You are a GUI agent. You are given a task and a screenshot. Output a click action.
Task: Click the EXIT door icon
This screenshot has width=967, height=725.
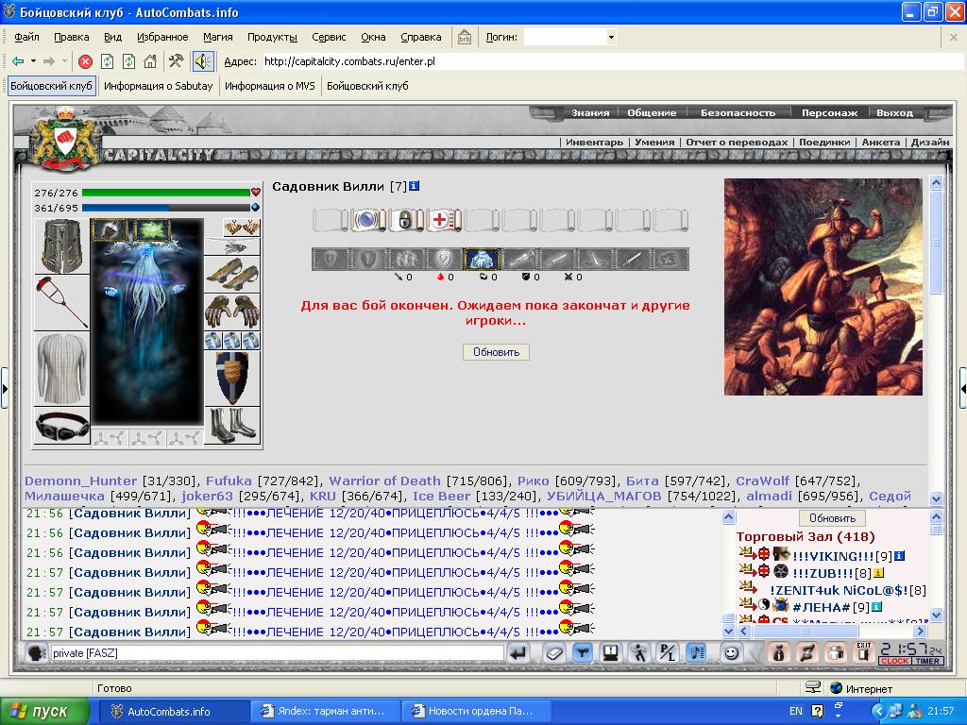[x=863, y=652]
